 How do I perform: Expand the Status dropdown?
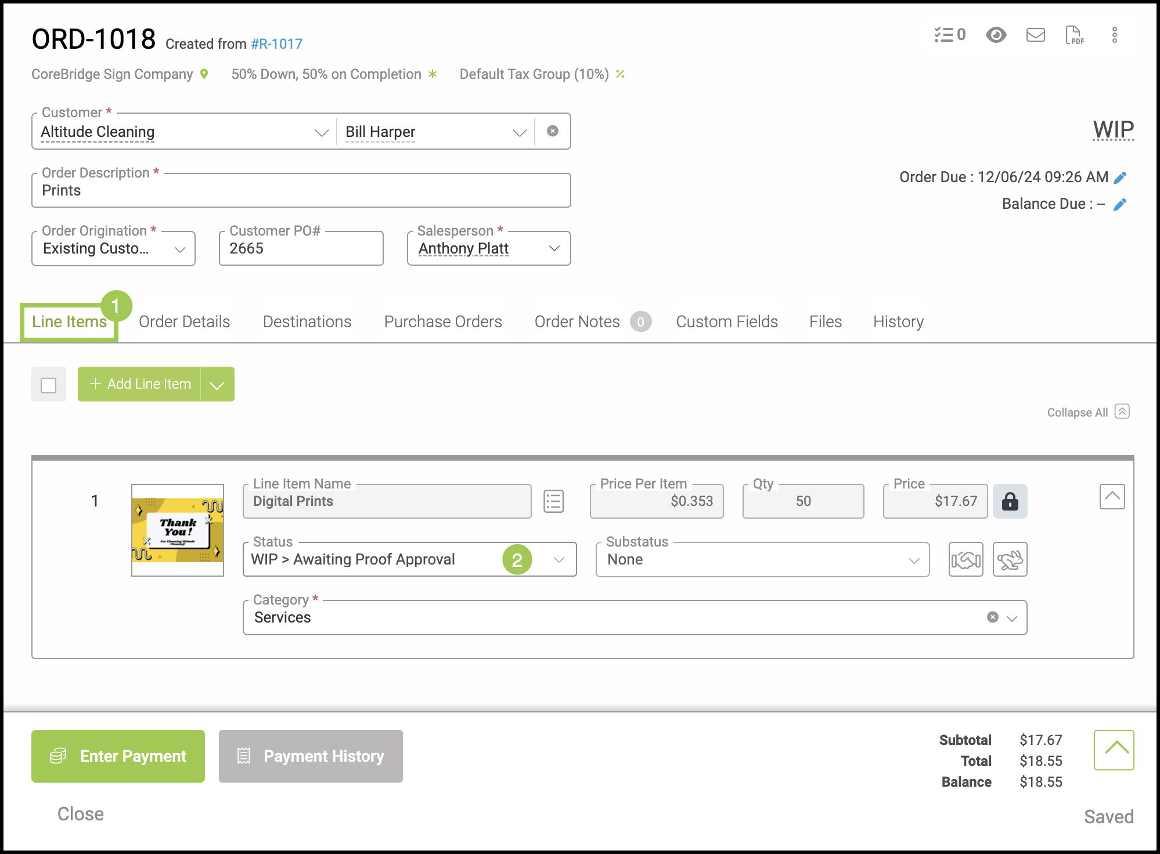[559, 560]
